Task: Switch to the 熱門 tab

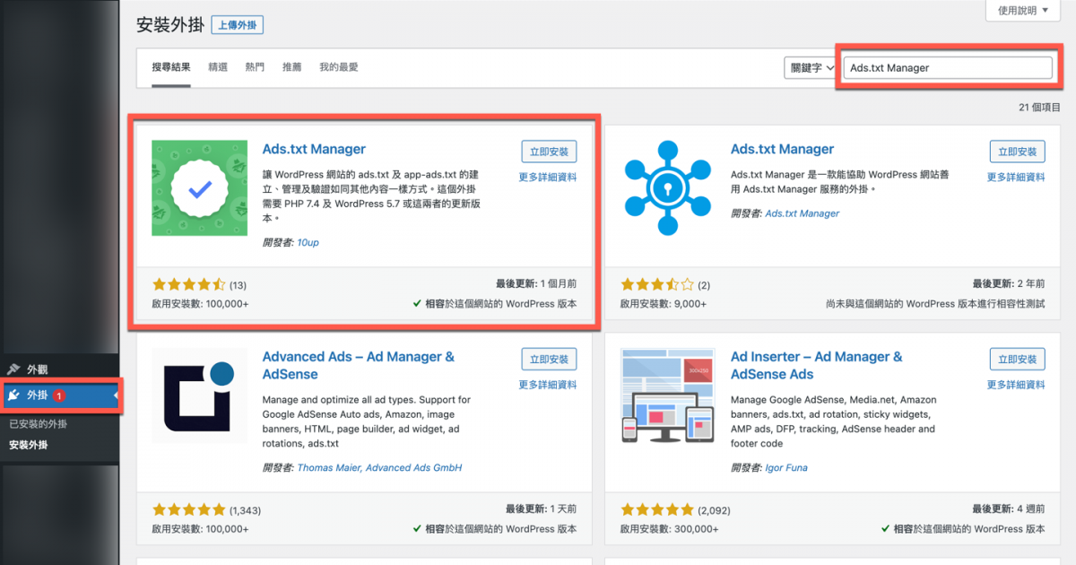Action: tap(255, 67)
